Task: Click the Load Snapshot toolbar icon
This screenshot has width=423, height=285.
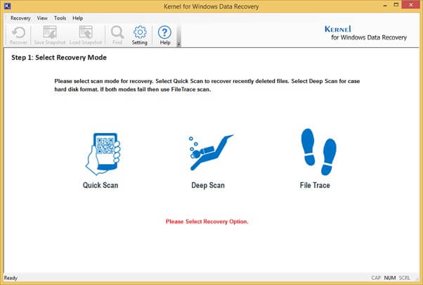Action: [86, 32]
